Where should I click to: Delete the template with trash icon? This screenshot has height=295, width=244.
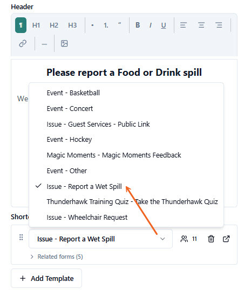click(211, 239)
